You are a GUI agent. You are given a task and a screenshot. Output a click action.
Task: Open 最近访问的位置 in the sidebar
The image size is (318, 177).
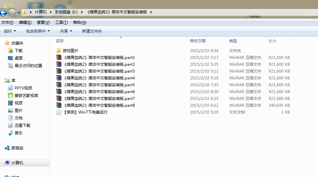(28, 65)
